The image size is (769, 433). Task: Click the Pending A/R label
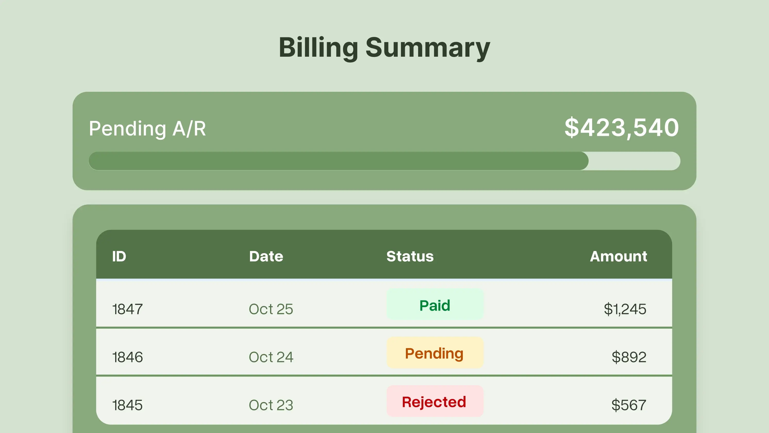(147, 129)
